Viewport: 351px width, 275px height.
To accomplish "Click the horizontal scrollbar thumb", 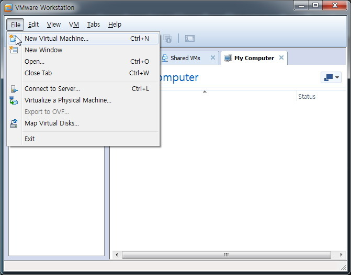I will [x=227, y=255].
